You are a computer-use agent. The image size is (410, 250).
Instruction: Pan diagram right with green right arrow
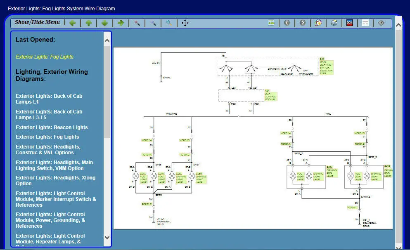tap(121, 23)
